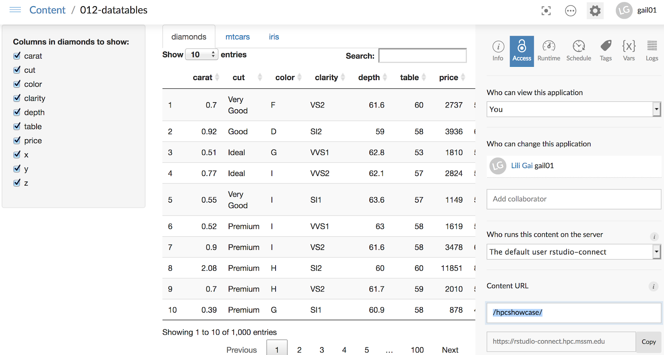Image resolution: width=664 pixels, height=355 pixels.
Task: Open the Vars environment variables panel
Action: coord(629,51)
